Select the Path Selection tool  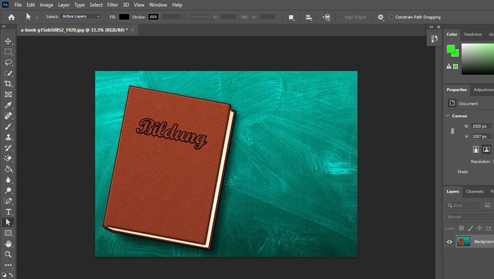pos(8,222)
